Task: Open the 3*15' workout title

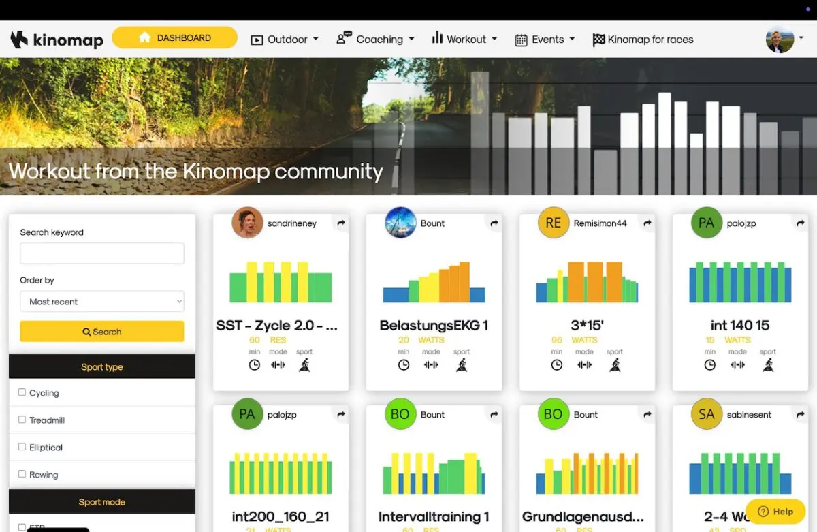Action: (x=588, y=325)
